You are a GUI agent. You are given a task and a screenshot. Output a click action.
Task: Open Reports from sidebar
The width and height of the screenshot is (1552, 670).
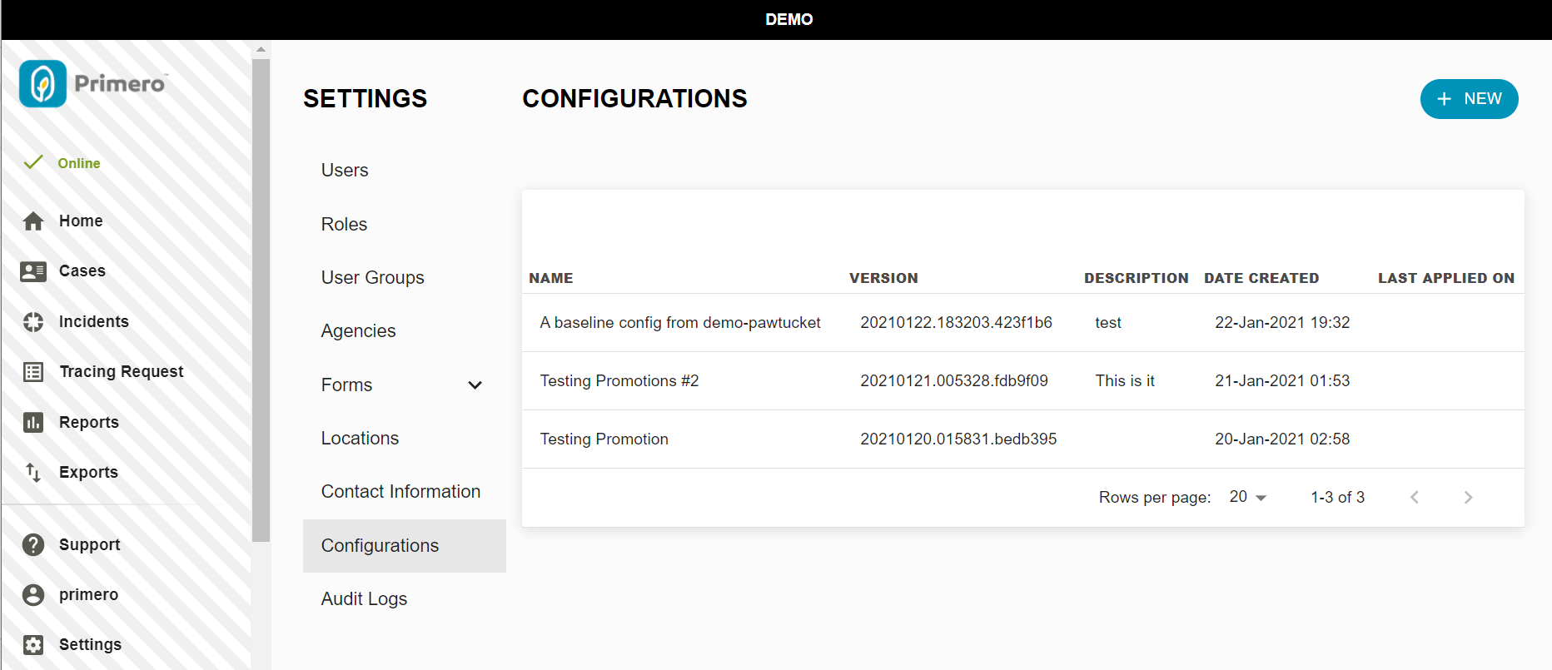click(89, 423)
